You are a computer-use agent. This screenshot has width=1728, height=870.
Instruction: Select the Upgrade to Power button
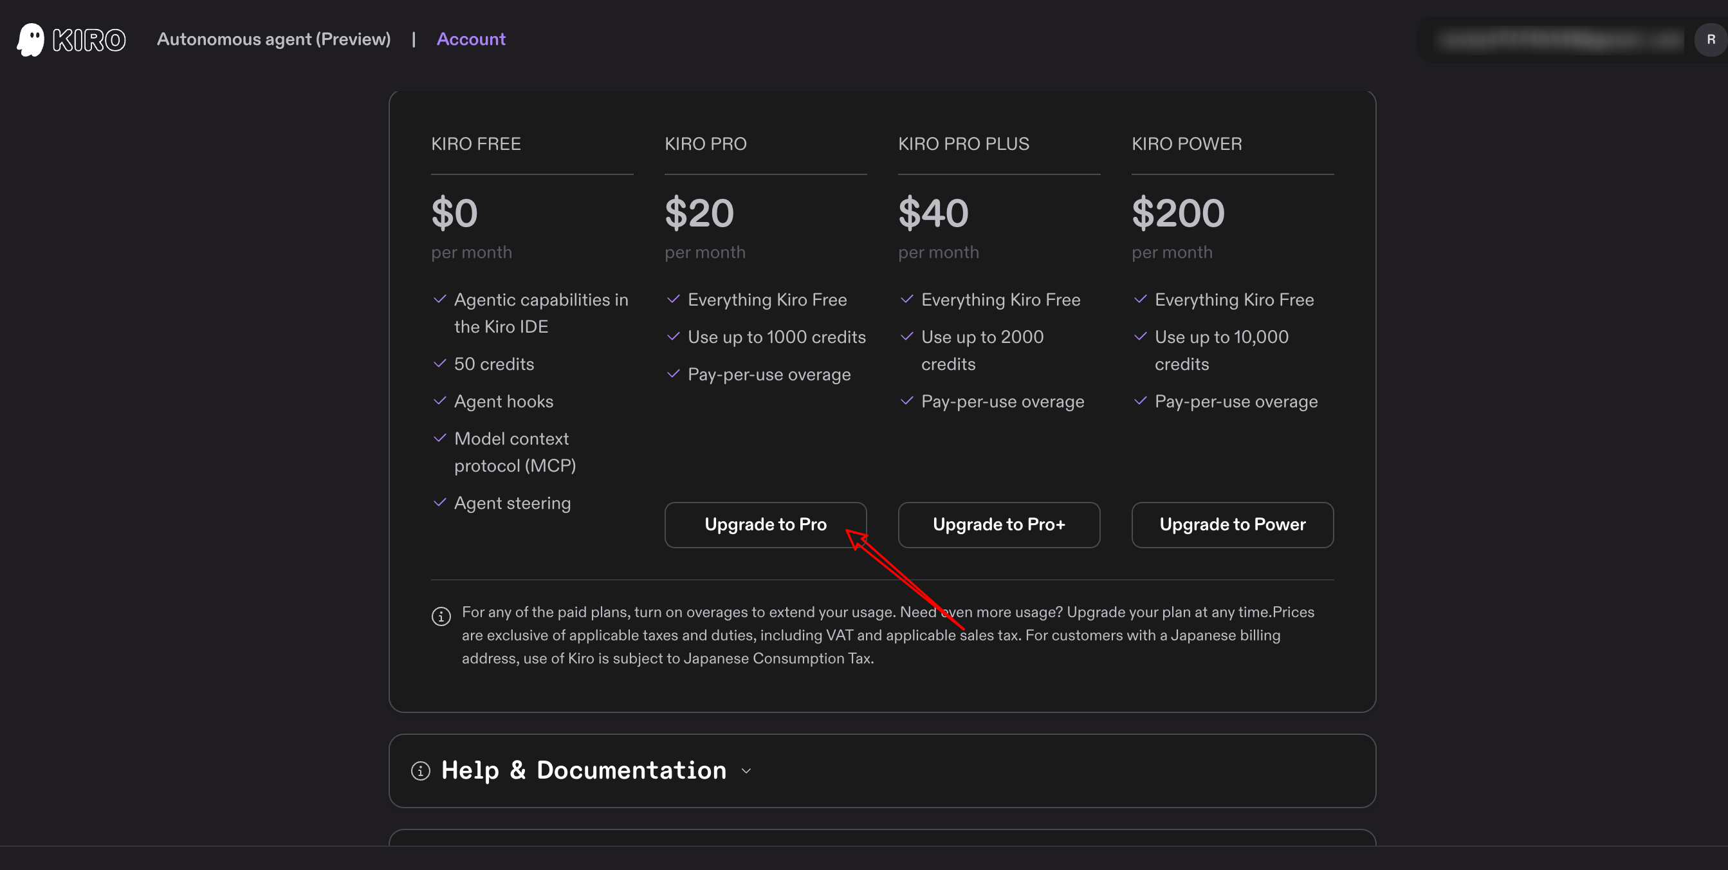tap(1232, 524)
